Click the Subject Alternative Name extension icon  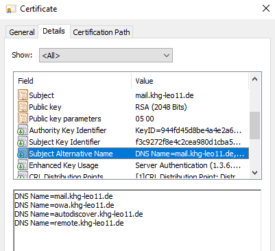tap(23, 153)
